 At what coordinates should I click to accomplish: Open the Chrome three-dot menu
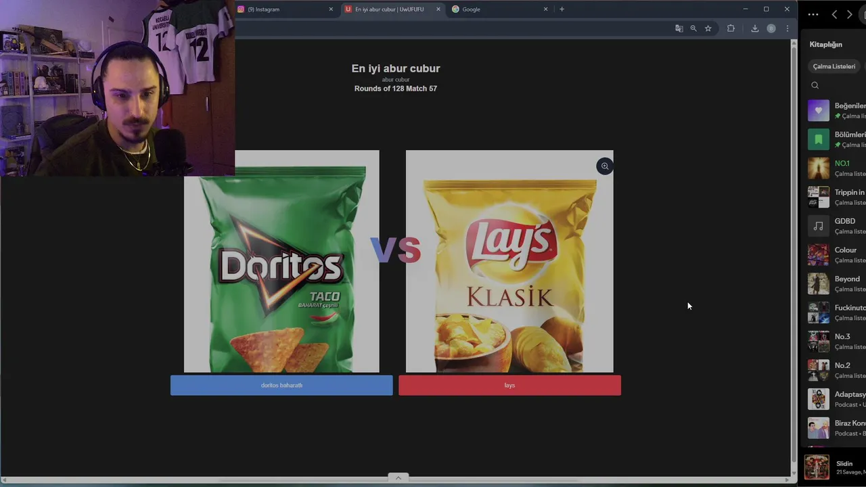[787, 28]
